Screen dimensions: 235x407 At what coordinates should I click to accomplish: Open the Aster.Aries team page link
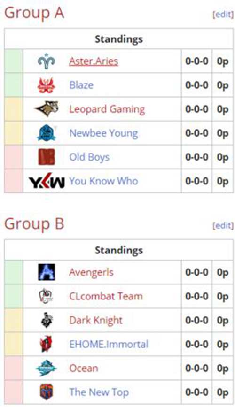point(94,61)
